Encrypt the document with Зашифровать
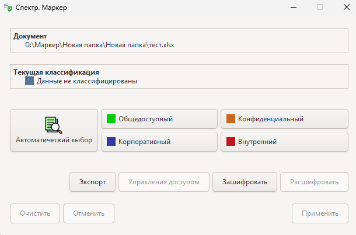 point(245,182)
